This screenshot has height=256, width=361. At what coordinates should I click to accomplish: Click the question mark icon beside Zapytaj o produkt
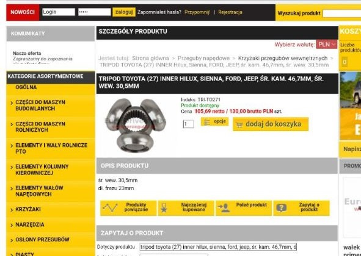(x=281, y=208)
